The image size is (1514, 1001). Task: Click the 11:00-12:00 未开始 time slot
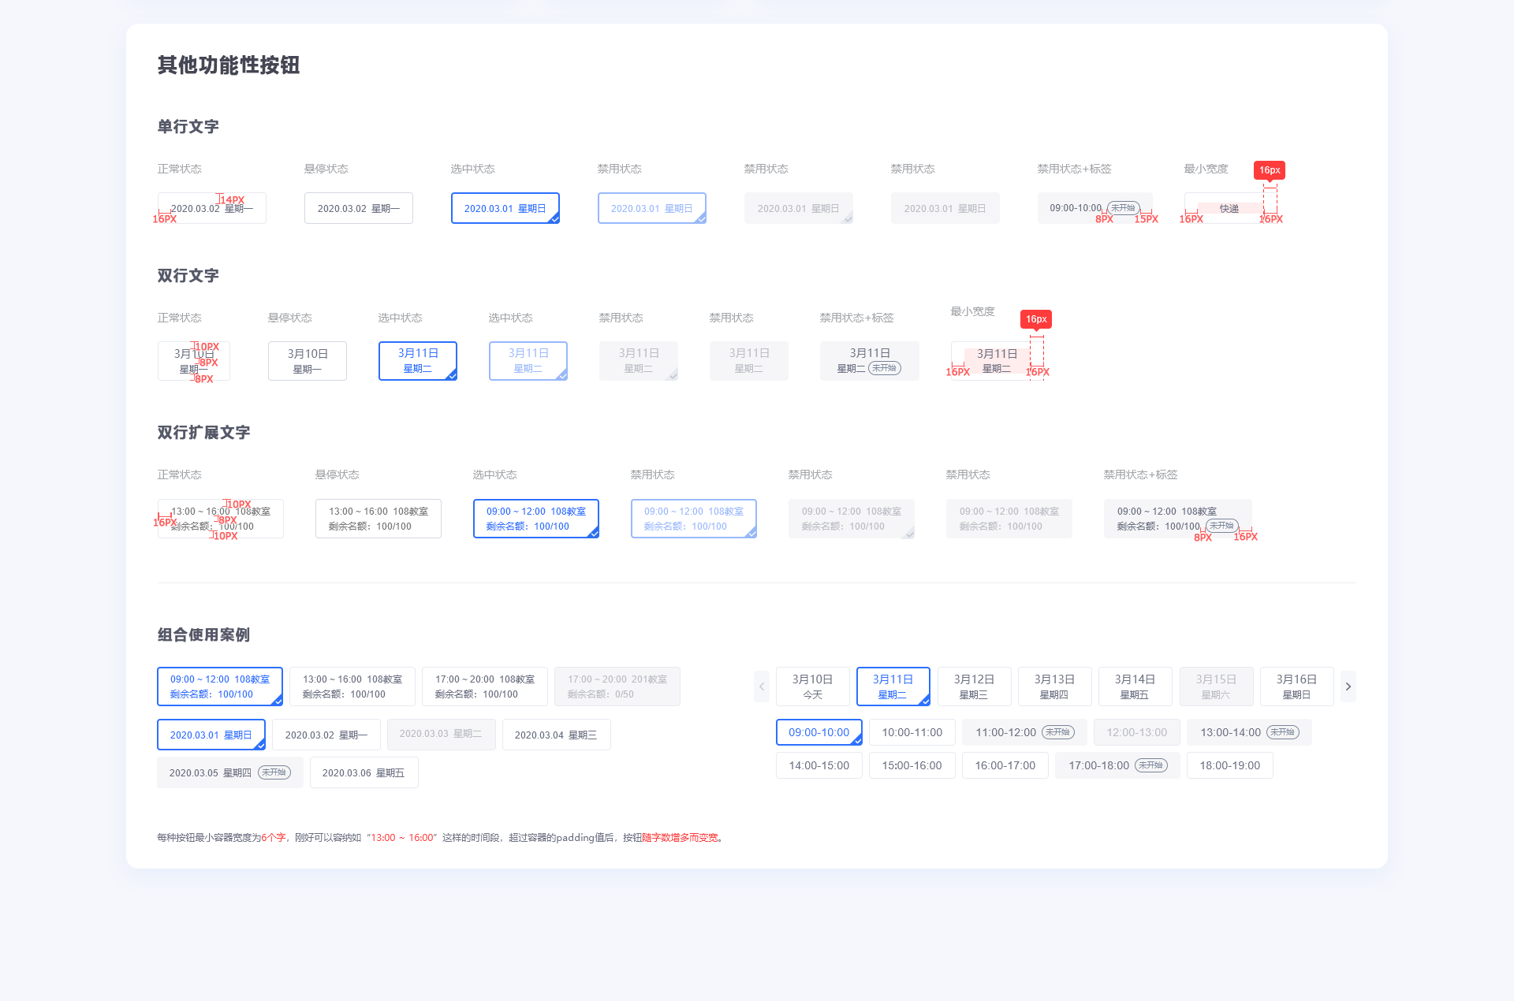point(1024,732)
